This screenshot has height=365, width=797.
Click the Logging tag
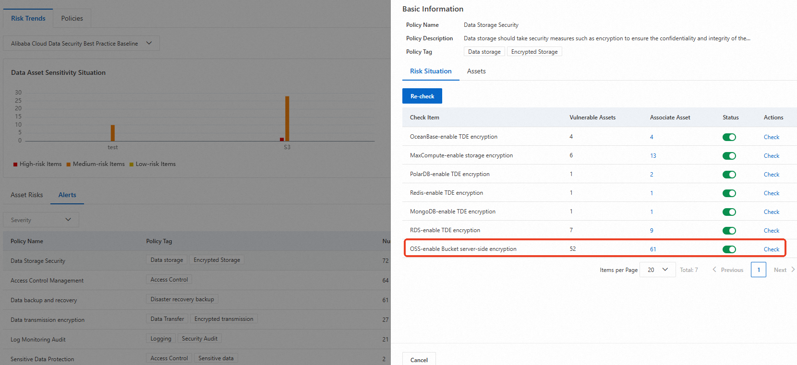point(161,339)
